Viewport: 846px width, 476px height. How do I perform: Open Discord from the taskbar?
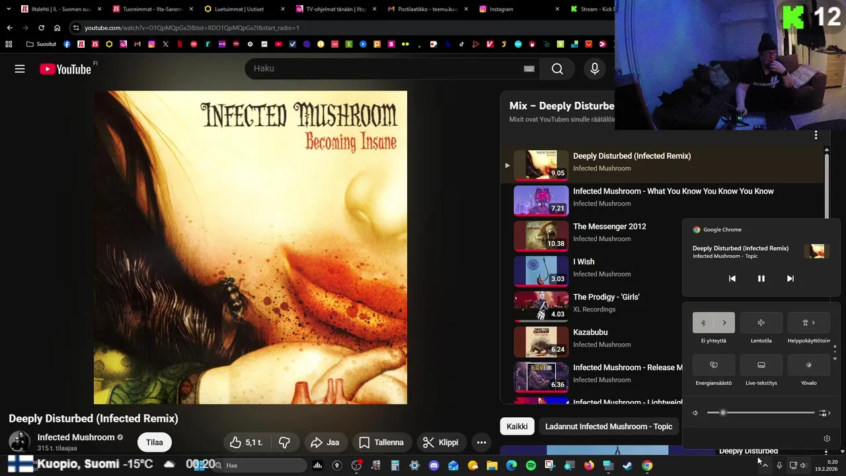[x=434, y=465]
